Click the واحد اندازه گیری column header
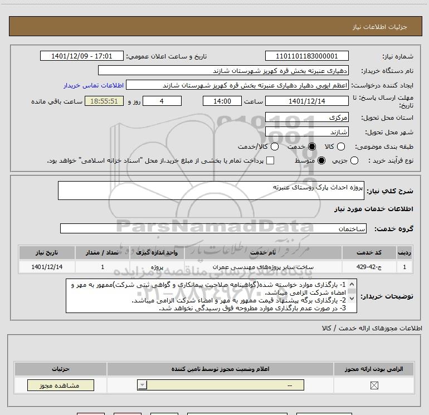Image resolution: width=429 pixels, height=415 pixels. pyautogui.click(x=157, y=252)
